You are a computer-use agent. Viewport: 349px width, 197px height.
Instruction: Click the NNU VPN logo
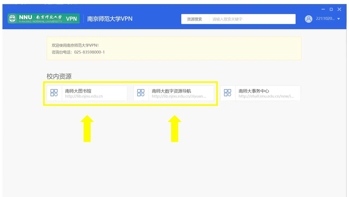click(44, 18)
